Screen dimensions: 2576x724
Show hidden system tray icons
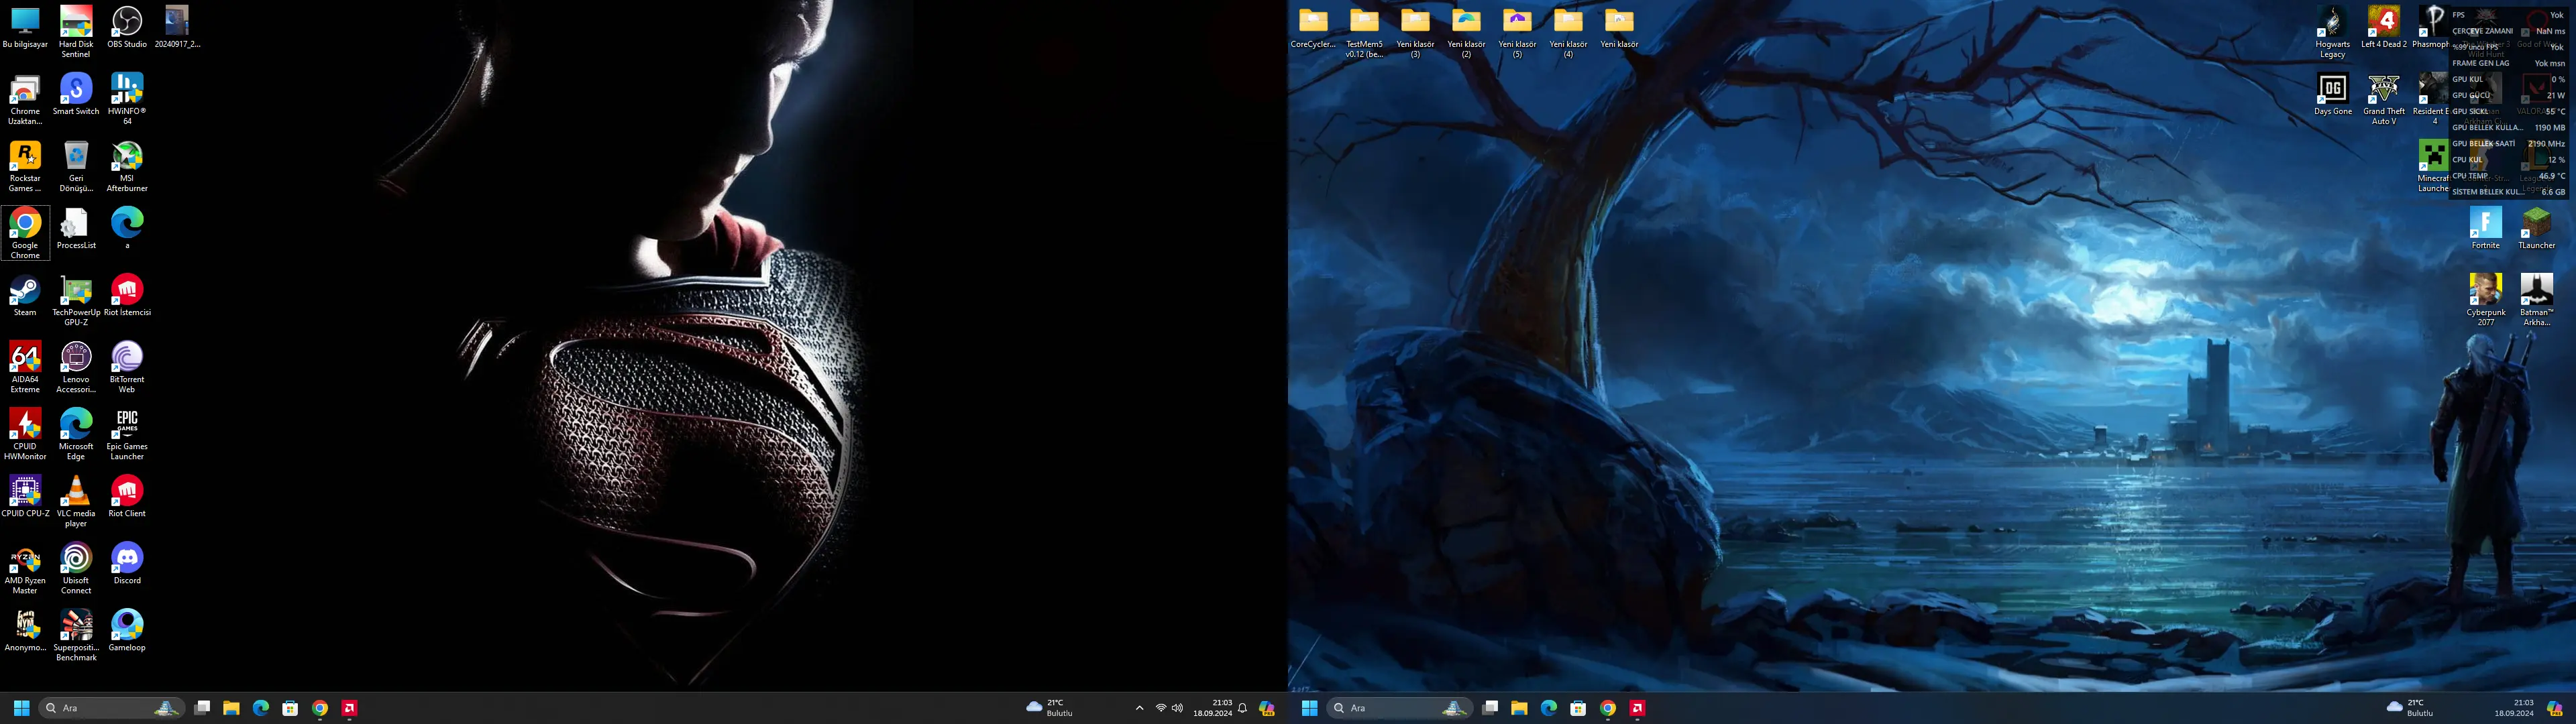click(1139, 708)
